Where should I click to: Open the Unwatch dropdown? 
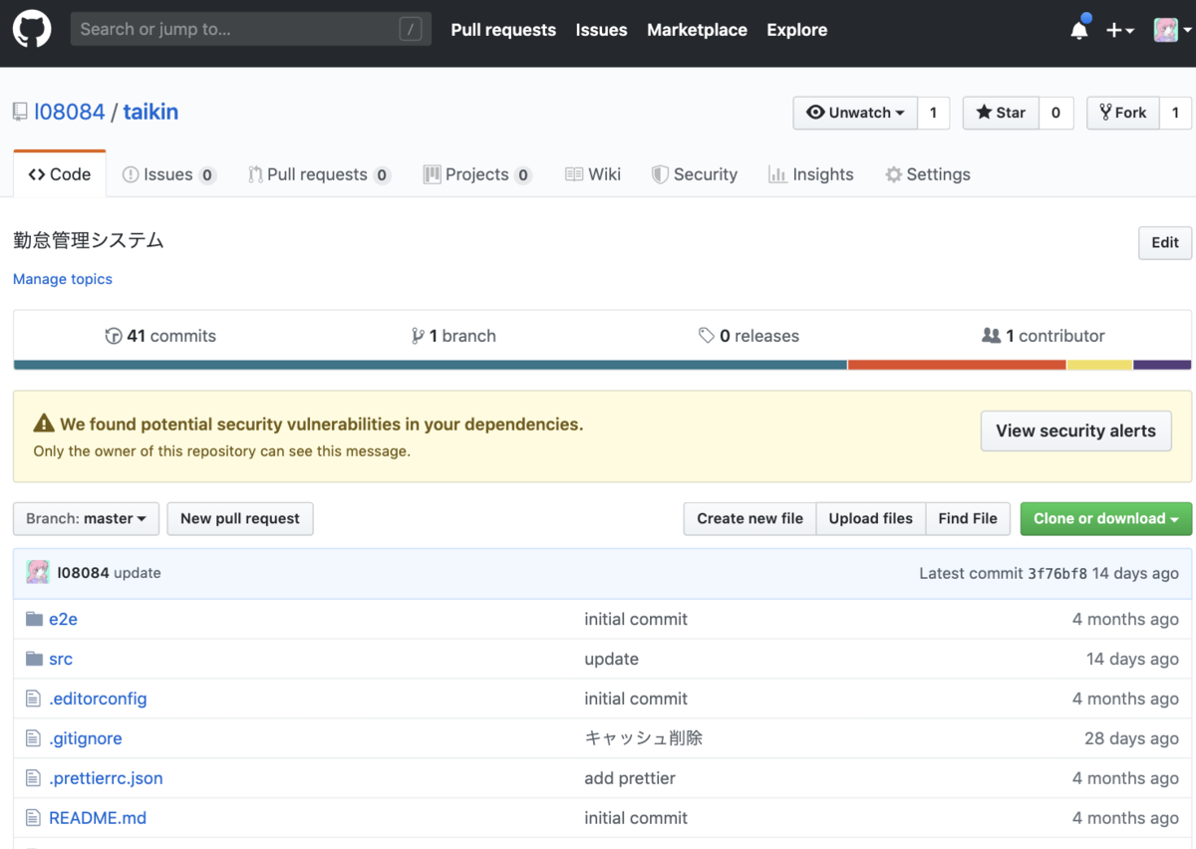tap(855, 113)
